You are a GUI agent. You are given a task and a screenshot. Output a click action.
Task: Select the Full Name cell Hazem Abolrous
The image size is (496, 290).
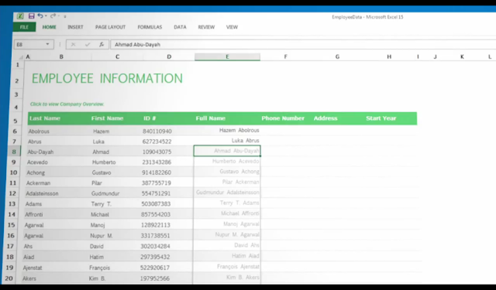coord(239,131)
